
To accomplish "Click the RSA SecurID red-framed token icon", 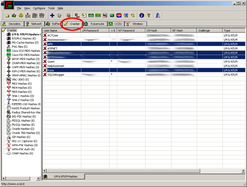I will pos(119,16).
